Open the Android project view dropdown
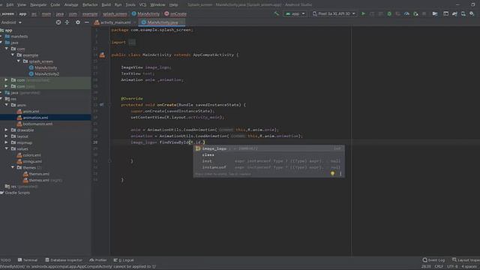This screenshot has height=270, width=480. [x=11, y=22]
